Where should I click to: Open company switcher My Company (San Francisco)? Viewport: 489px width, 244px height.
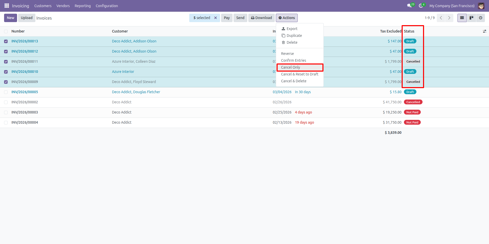point(452,6)
